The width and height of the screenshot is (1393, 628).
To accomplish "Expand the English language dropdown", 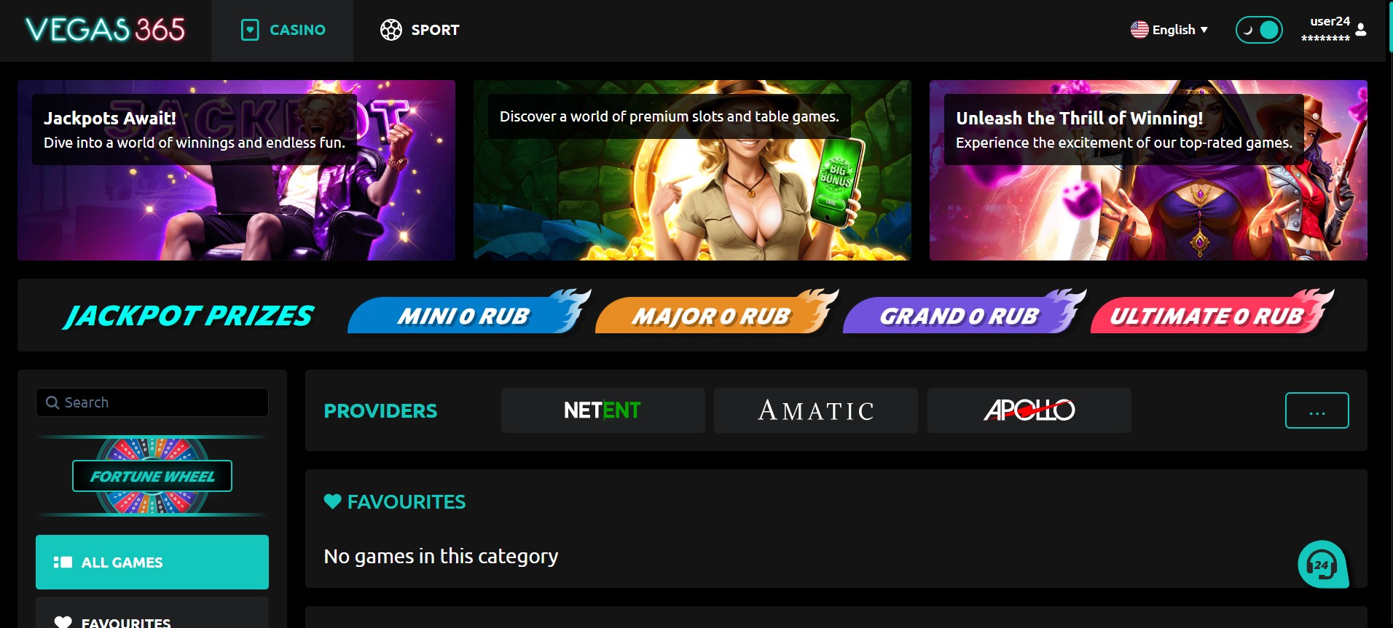I will 1169,30.
